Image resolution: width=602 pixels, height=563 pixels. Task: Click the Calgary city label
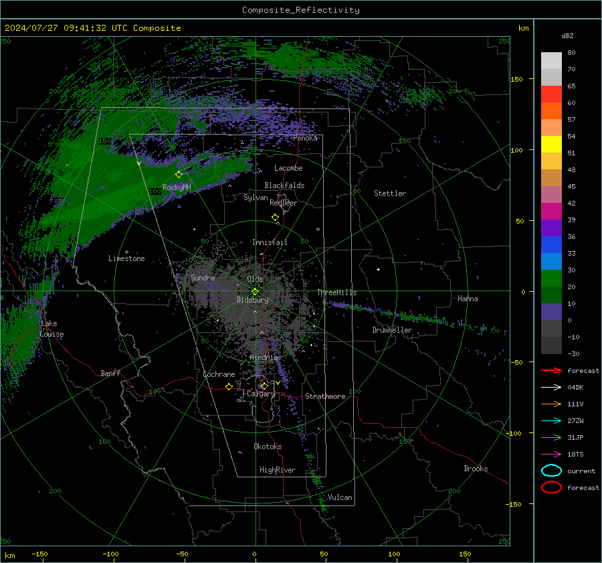[261, 394]
